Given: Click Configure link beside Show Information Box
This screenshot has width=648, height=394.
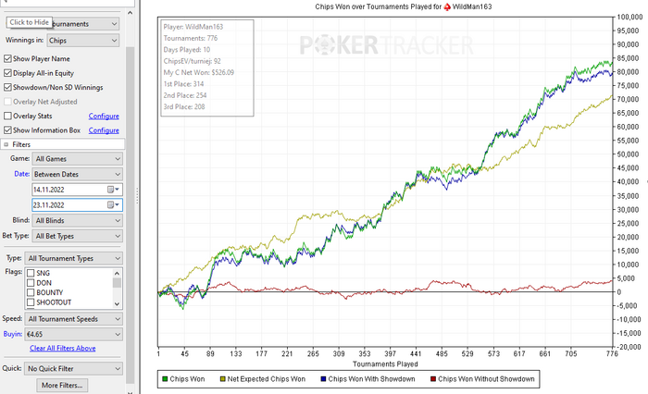Looking at the screenshot, I should tap(104, 130).
